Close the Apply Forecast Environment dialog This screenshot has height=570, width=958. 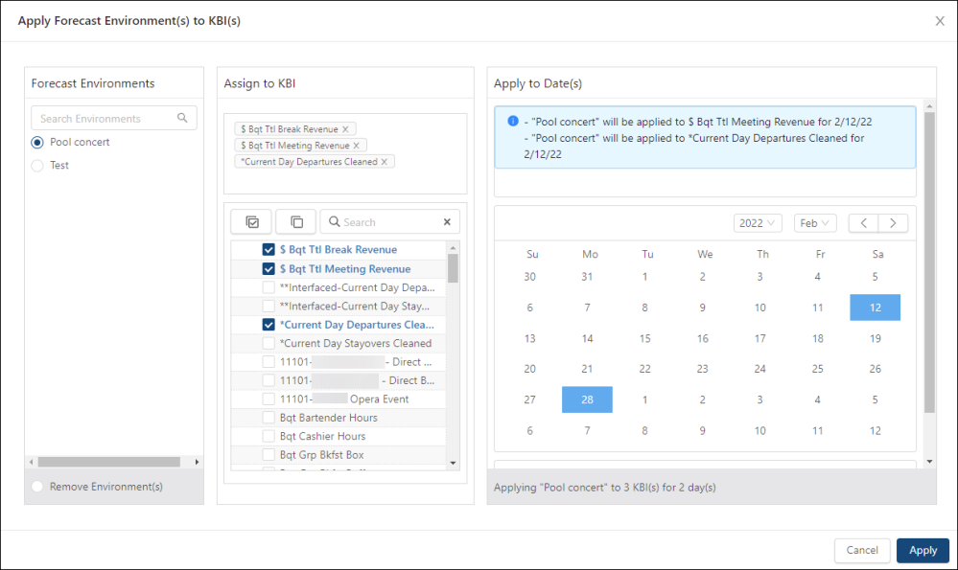tap(940, 21)
